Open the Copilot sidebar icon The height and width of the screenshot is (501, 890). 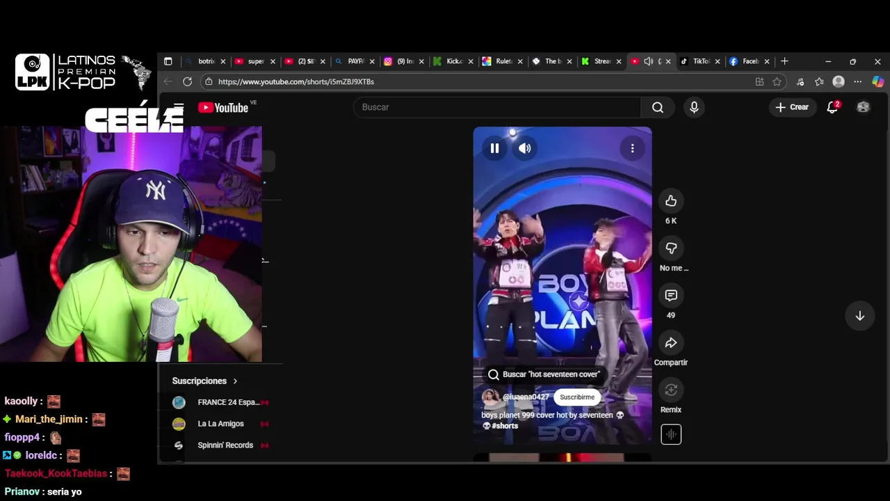[878, 81]
